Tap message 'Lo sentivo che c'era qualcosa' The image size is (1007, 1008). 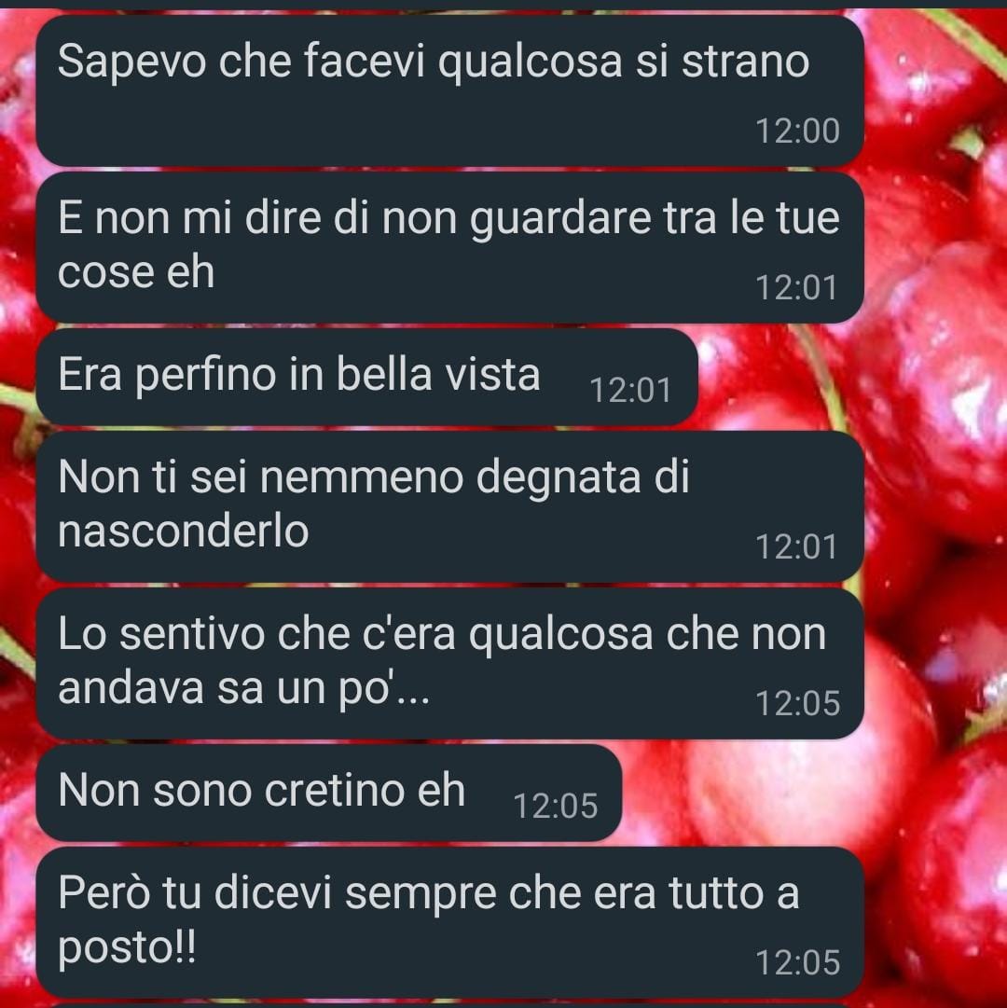pyautogui.click(x=449, y=663)
